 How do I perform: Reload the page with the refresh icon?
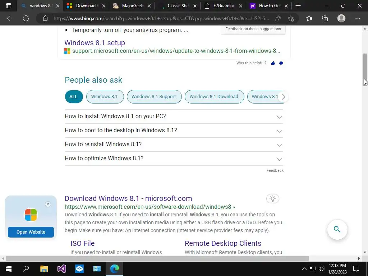click(26, 18)
